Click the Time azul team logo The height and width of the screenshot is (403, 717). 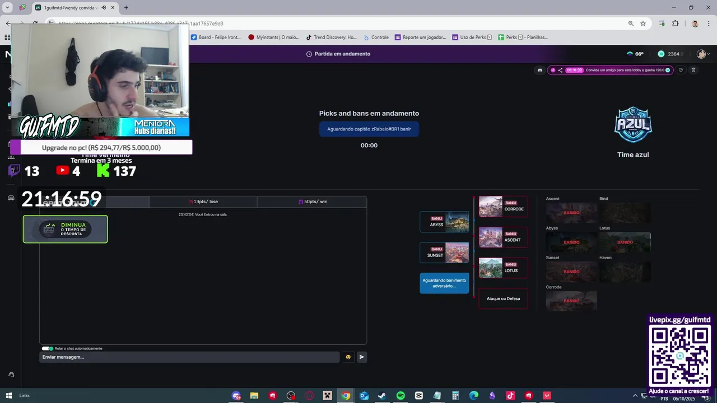click(x=633, y=125)
